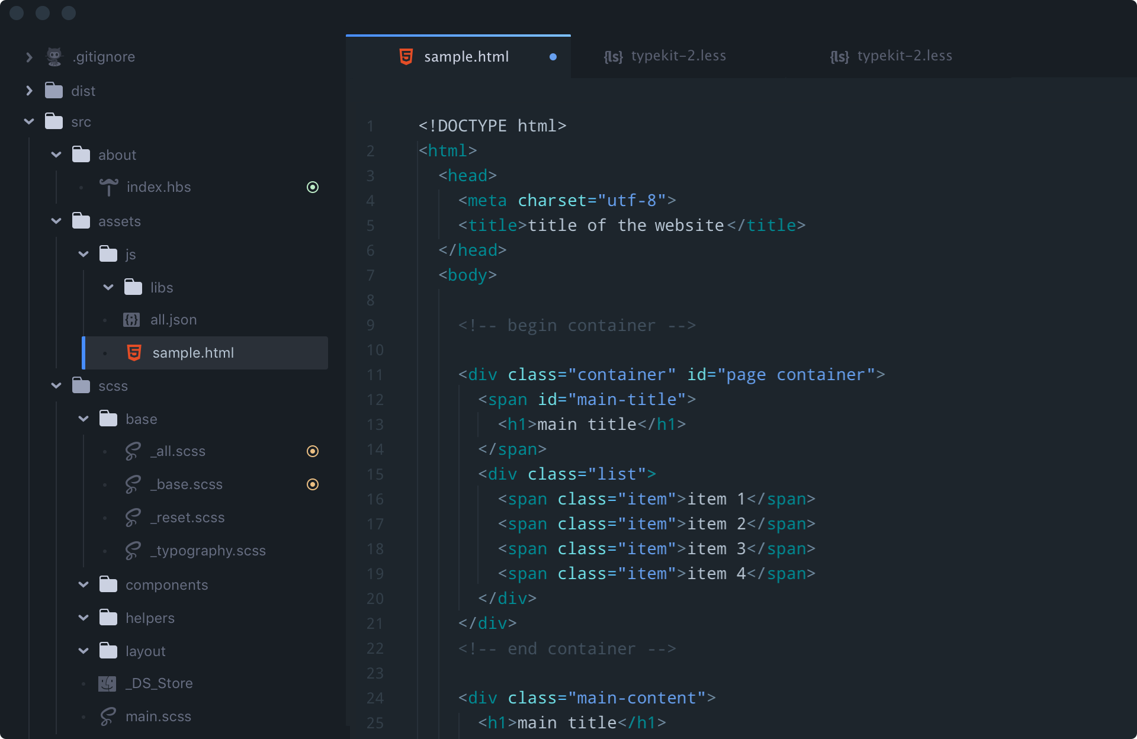Click the HTML5 icon on the sample.html tab
The height and width of the screenshot is (739, 1137).
pos(406,56)
